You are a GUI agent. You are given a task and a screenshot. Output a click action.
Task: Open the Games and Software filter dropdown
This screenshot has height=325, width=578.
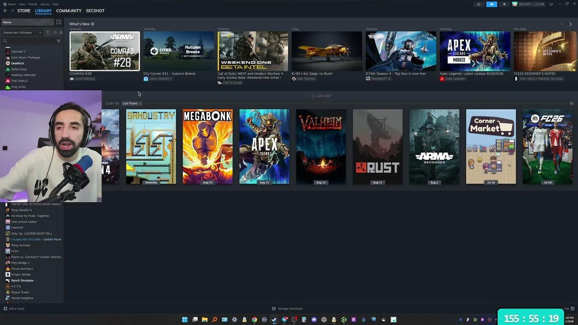[22, 32]
